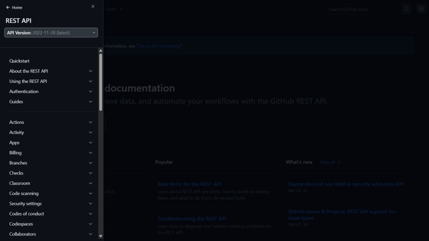Expand the Billing section
This screenshot has width=429, height=241.
pyautogui.click(x=51, y=152)
